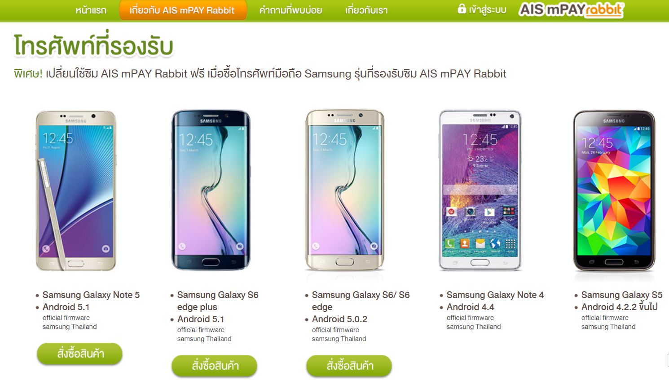Open the AIS mPAY rabbit logo
Viewport: 669px width, 380px height.
pyautogui.click(x=572, y=10)
